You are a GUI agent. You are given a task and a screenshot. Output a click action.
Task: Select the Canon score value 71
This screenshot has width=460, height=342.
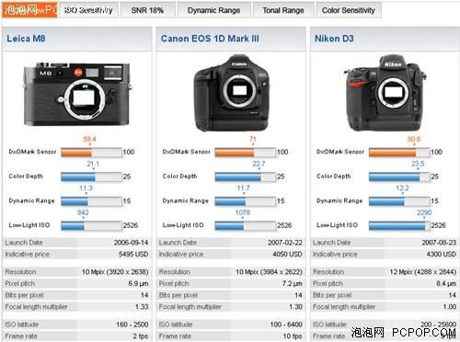[253, 139]
